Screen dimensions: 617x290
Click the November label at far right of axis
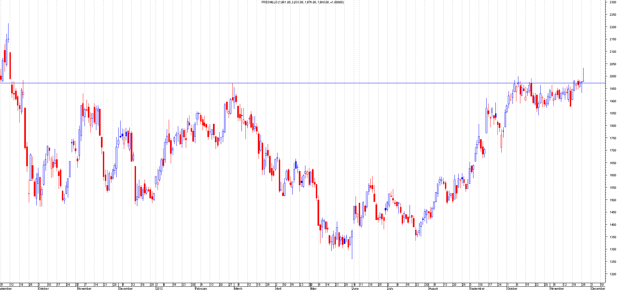point(557,289)
